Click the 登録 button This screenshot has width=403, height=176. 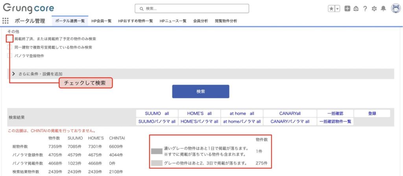(372, 113)
